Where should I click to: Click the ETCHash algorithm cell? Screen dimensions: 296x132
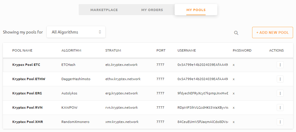click(68, 65)
